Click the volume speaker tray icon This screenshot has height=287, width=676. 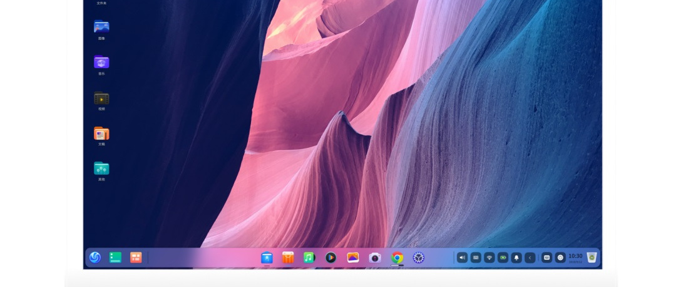tap(462, 258)
